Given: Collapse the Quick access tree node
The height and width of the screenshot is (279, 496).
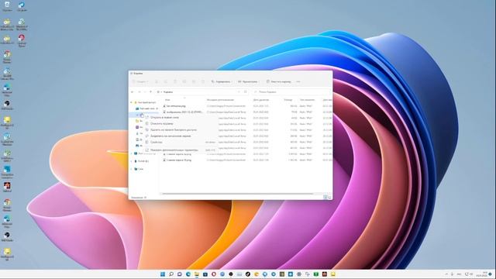Looking at the screenshot, I should coord(131,102).
